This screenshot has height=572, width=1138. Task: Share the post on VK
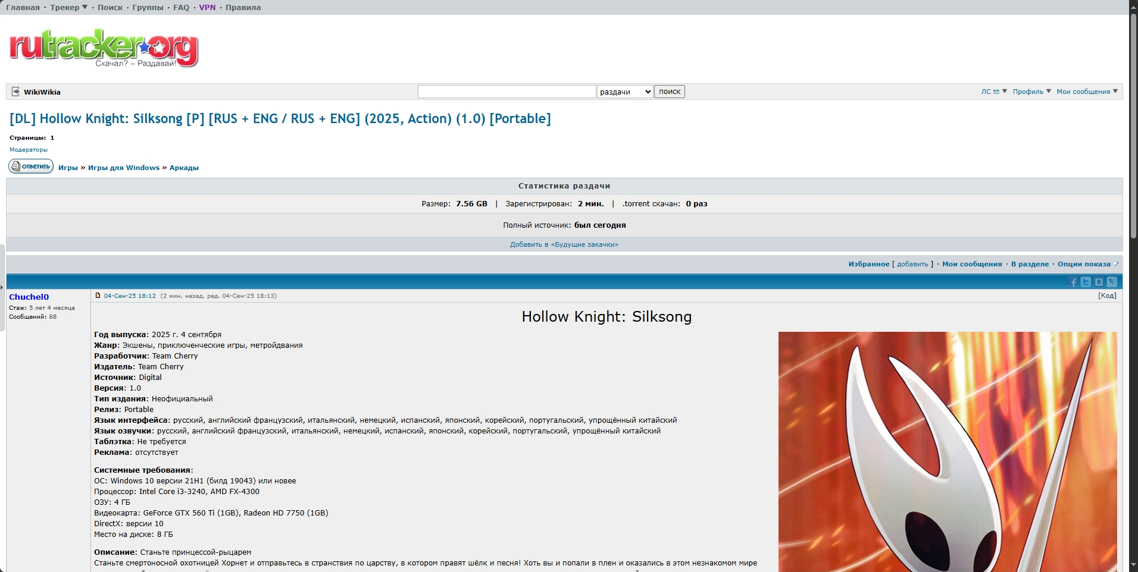[x=1099, y=282]
